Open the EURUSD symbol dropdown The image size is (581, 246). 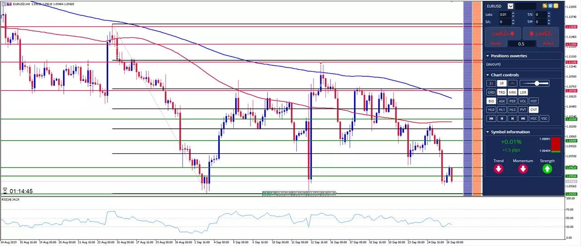[x=511, y=6]
